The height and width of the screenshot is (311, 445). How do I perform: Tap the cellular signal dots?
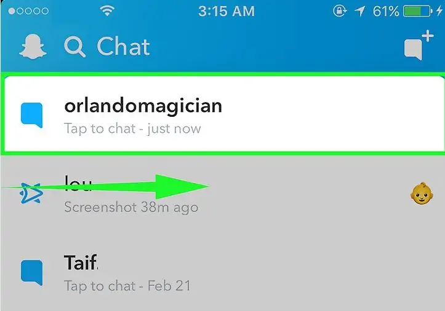[x=28, y=11]
